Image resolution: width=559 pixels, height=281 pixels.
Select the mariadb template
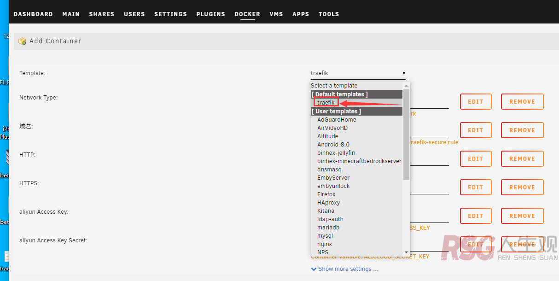(x=356, y=228)
